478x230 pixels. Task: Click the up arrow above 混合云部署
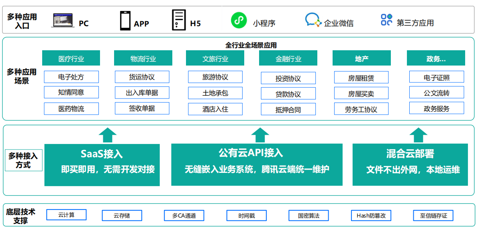[419, 135]
